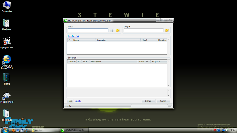
Task: Click down arrow of Feature(s) list scrollbar
Action: 169,53
